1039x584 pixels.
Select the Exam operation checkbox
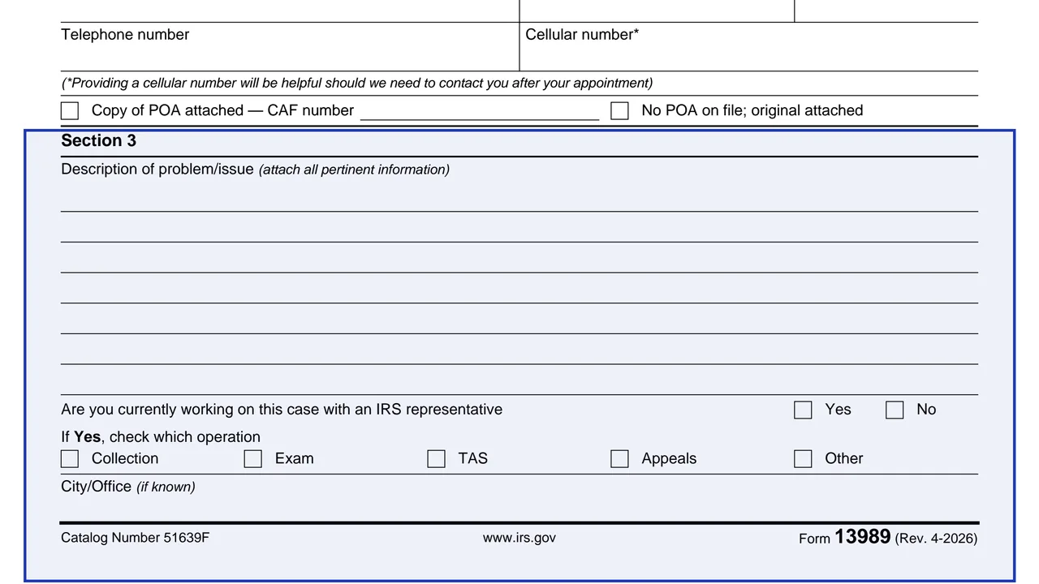(x=253, y=459)
